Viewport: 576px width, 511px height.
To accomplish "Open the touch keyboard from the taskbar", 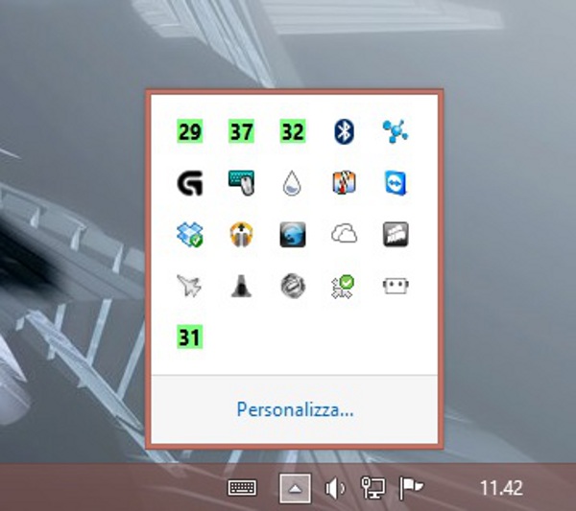I will (242, 488).
